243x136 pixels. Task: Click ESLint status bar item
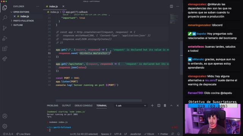(149, 134)
